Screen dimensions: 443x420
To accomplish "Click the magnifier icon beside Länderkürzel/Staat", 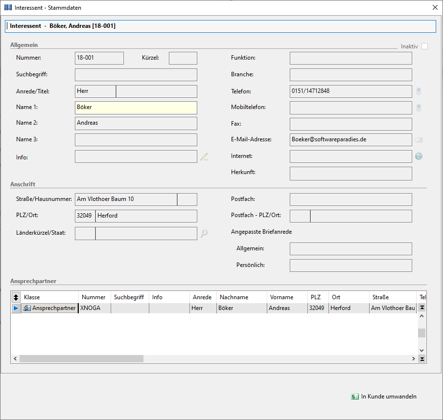I will click(204, 233).
